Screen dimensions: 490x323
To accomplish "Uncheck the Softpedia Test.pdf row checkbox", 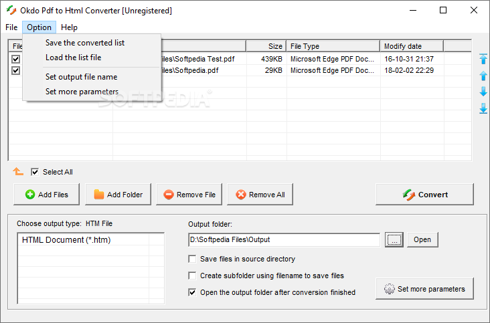I will 15,59.
